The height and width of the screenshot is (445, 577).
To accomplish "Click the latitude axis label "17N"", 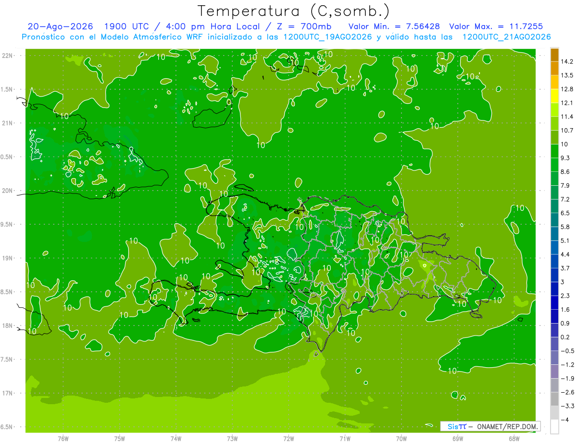I will [7, 393].
